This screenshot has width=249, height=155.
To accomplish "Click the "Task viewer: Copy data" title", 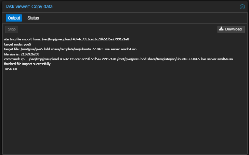I will coord(29,7).
